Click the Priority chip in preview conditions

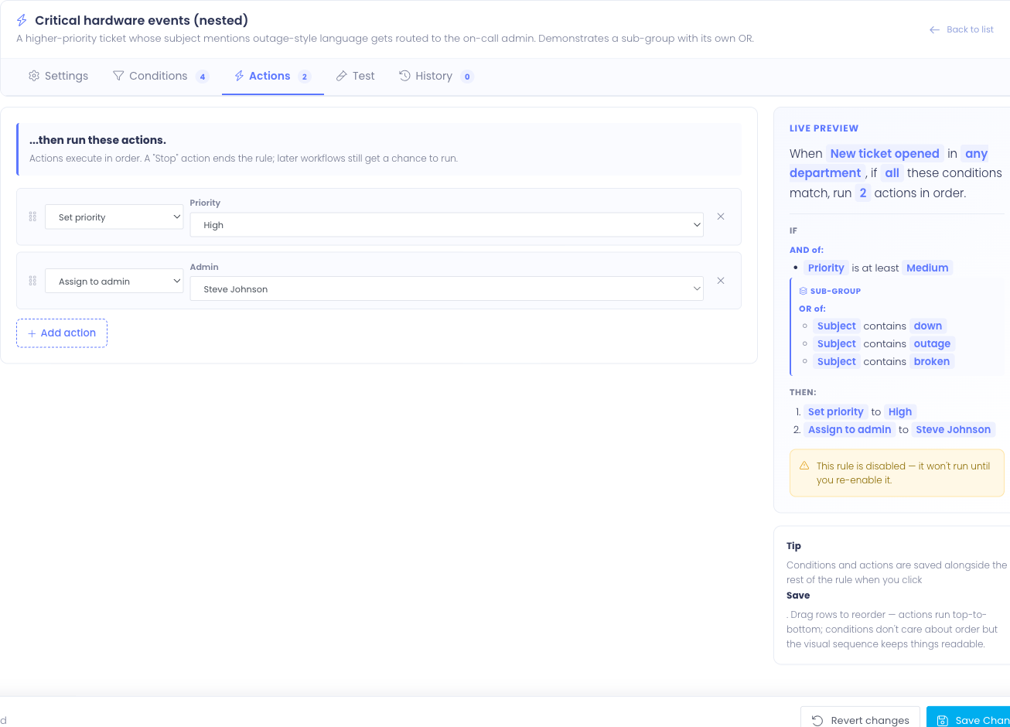pyautogui.click(x=826, y=268)
